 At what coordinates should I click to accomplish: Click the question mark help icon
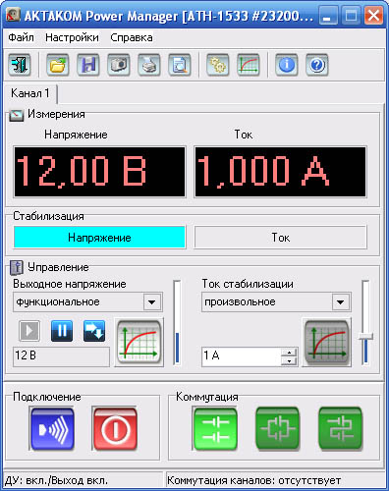[x=317, y=65]
